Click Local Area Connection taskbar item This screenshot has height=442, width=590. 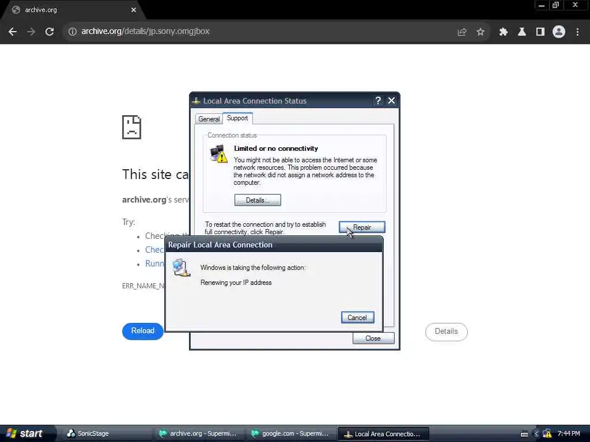tap(383, 434)
